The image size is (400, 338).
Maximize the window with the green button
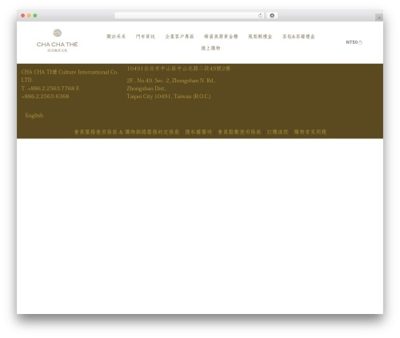coord(35,15)
